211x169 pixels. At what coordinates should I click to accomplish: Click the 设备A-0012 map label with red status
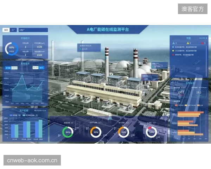149,77
